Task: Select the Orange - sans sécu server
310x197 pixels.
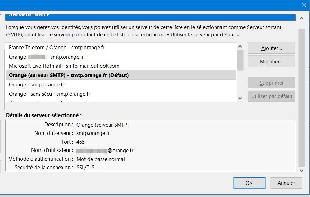Action: [x=49, y=94]
